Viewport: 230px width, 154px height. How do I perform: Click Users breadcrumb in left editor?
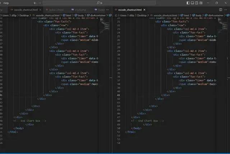coord(5,15)
